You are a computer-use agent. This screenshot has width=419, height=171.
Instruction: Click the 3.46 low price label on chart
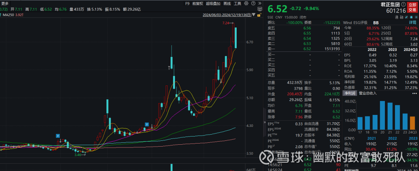pyautogui.click(x=78, y=155)
